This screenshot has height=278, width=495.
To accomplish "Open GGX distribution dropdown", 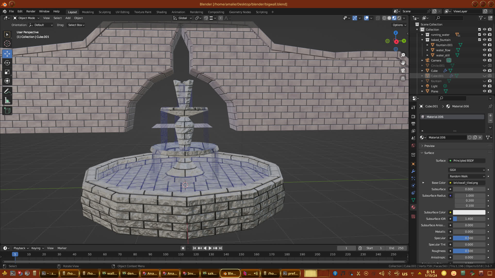I will [x=467, y=170].
